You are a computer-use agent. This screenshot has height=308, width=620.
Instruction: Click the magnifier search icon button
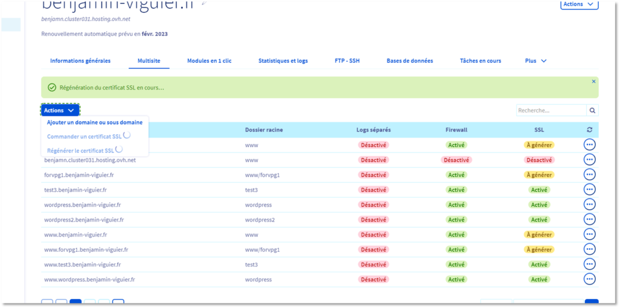[x=593, y=111]
